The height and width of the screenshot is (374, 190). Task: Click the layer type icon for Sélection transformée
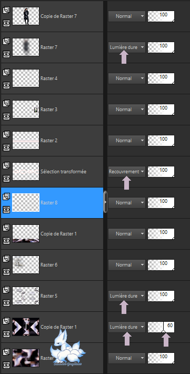[6, 165]
